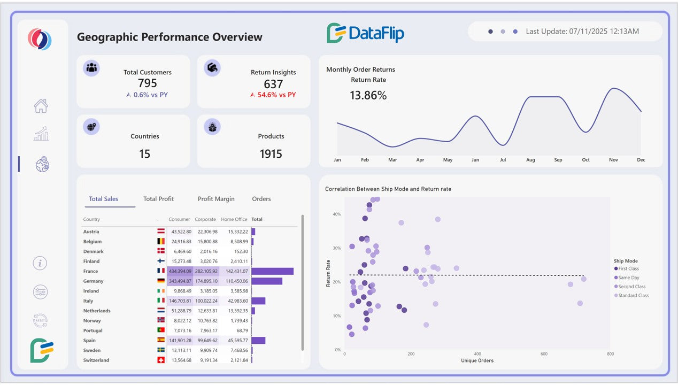Click the people icon on the Total Customers card
This screenshot has height=385, width=678.
[x=91, y=68]
